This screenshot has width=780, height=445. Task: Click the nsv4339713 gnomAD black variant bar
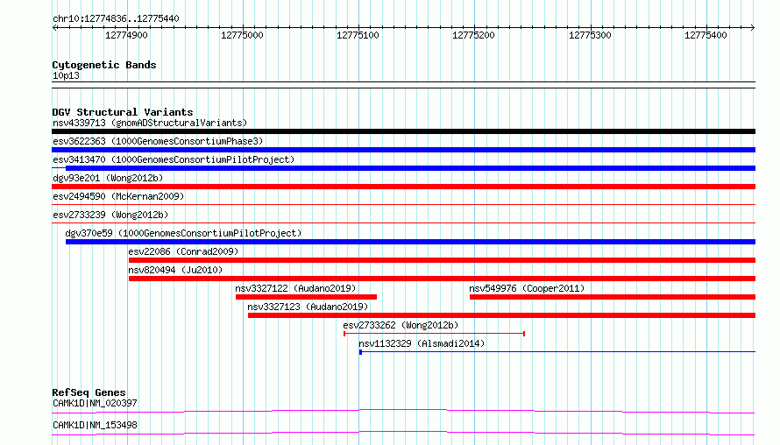403,131
